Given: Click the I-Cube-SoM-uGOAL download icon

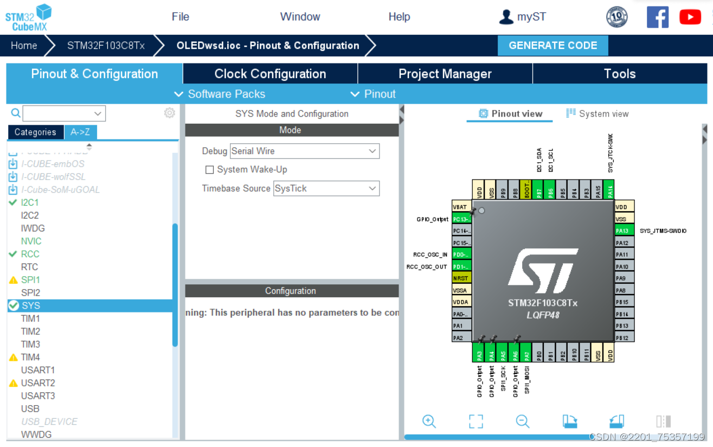Looking at the screenshot, I should (x=13, y=189).
